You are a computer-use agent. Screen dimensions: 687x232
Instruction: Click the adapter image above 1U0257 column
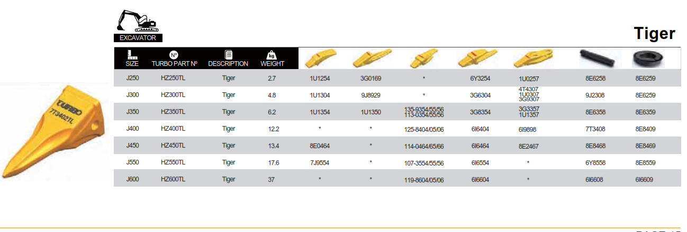click(x=534, y=58)
